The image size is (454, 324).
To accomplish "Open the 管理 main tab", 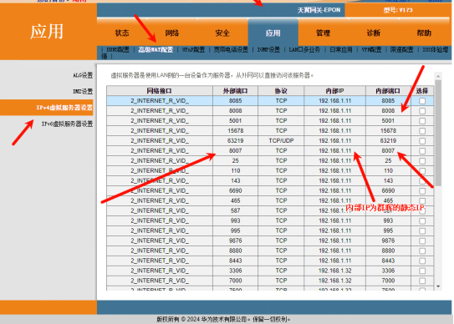I will [323, 33].
